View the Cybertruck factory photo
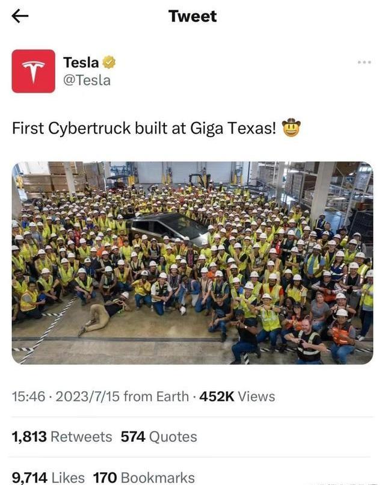 point(192,263)
